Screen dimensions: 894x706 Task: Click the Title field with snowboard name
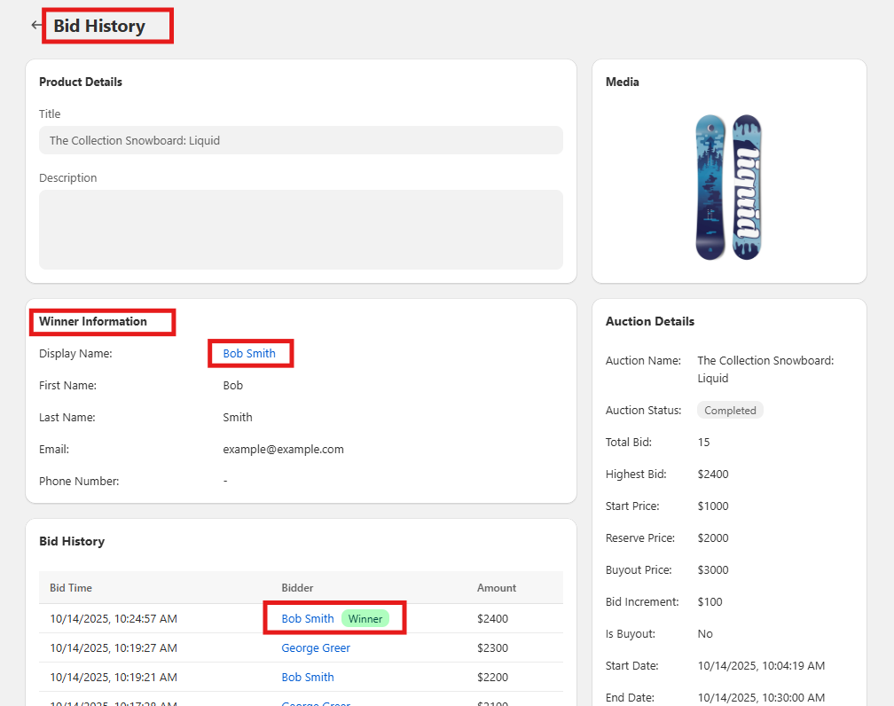[x=301, y=140]
